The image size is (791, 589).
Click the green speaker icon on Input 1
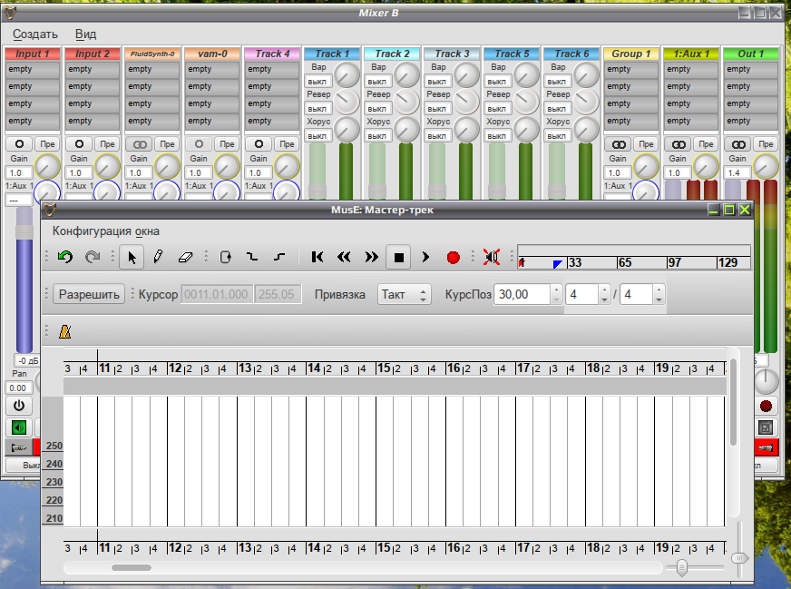(x=19, y=428)
